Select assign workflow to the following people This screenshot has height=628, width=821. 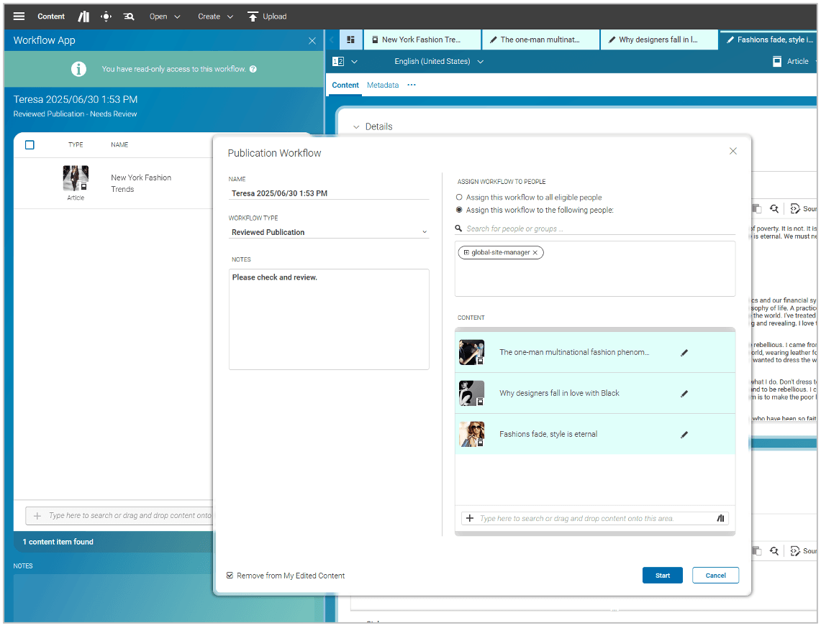tap(460, 211)
